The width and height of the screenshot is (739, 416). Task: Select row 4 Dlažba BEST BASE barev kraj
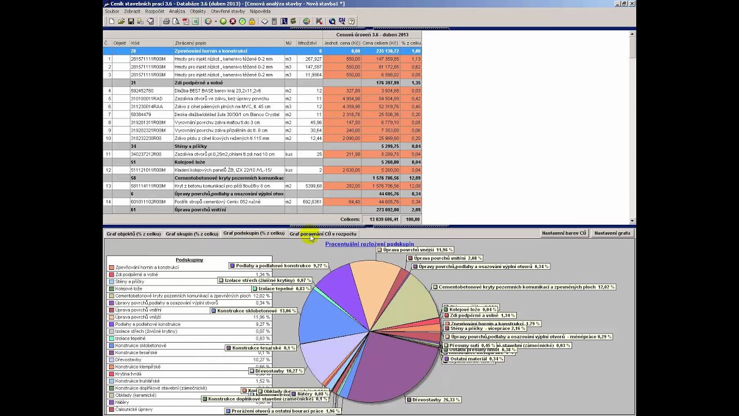pos(262,91)
